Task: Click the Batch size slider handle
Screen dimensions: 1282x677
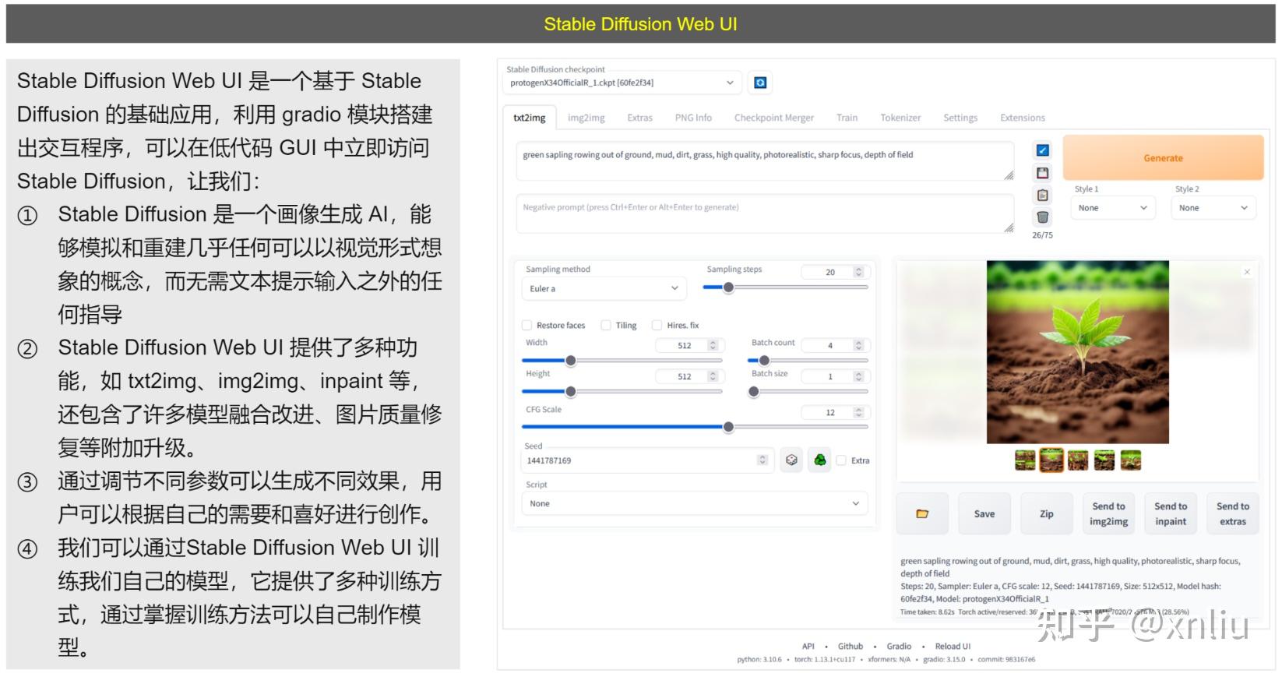Action: tap(753, 392)
